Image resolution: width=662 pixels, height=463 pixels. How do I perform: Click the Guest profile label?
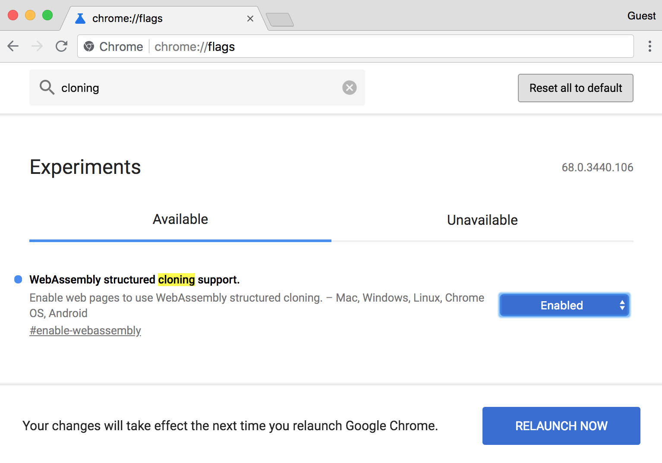(x=642, y=16)
